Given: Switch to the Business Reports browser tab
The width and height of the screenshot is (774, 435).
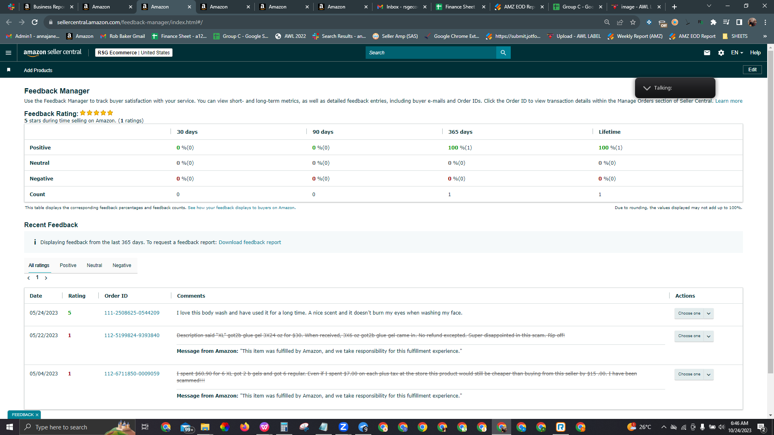Looking at the screenshot, I should point(48,7).
